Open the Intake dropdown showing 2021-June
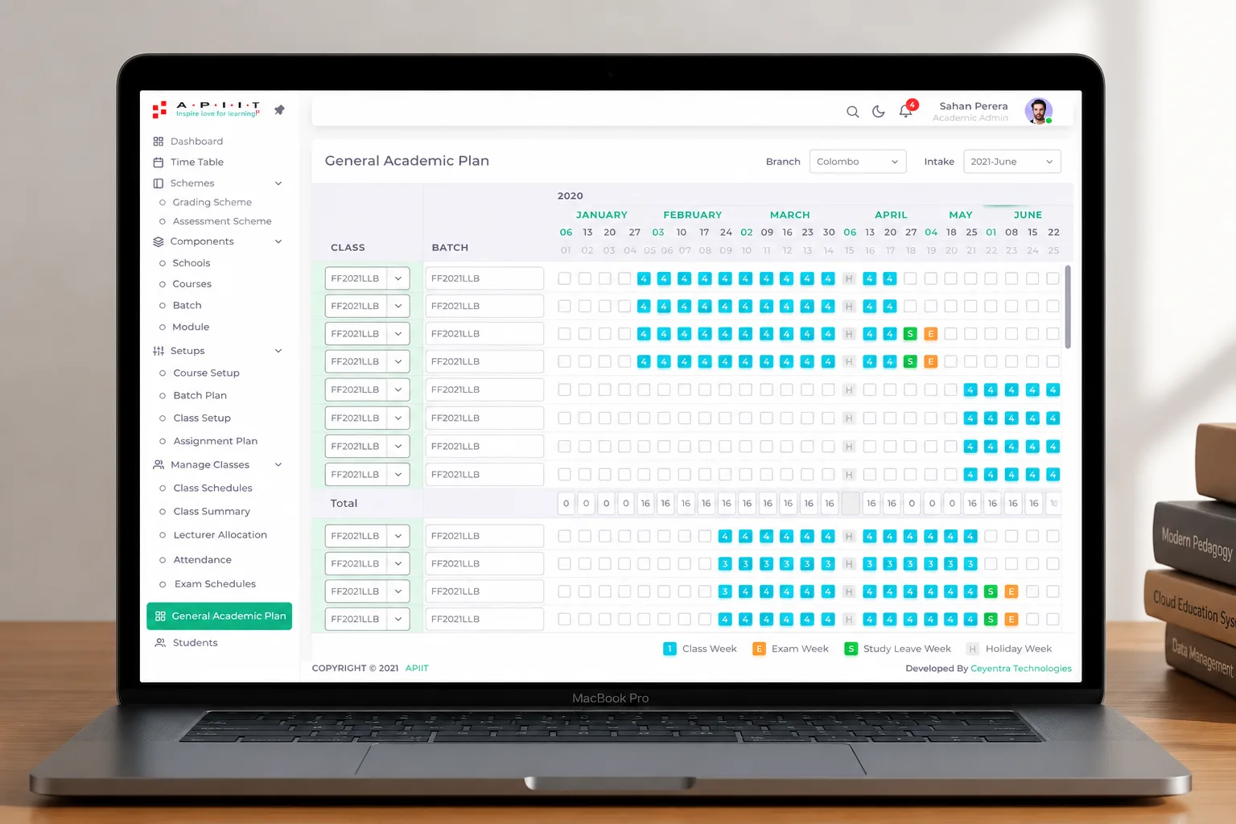 (1012, 162)
